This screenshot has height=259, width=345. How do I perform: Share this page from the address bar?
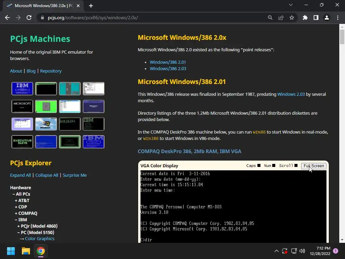point(281,18)
